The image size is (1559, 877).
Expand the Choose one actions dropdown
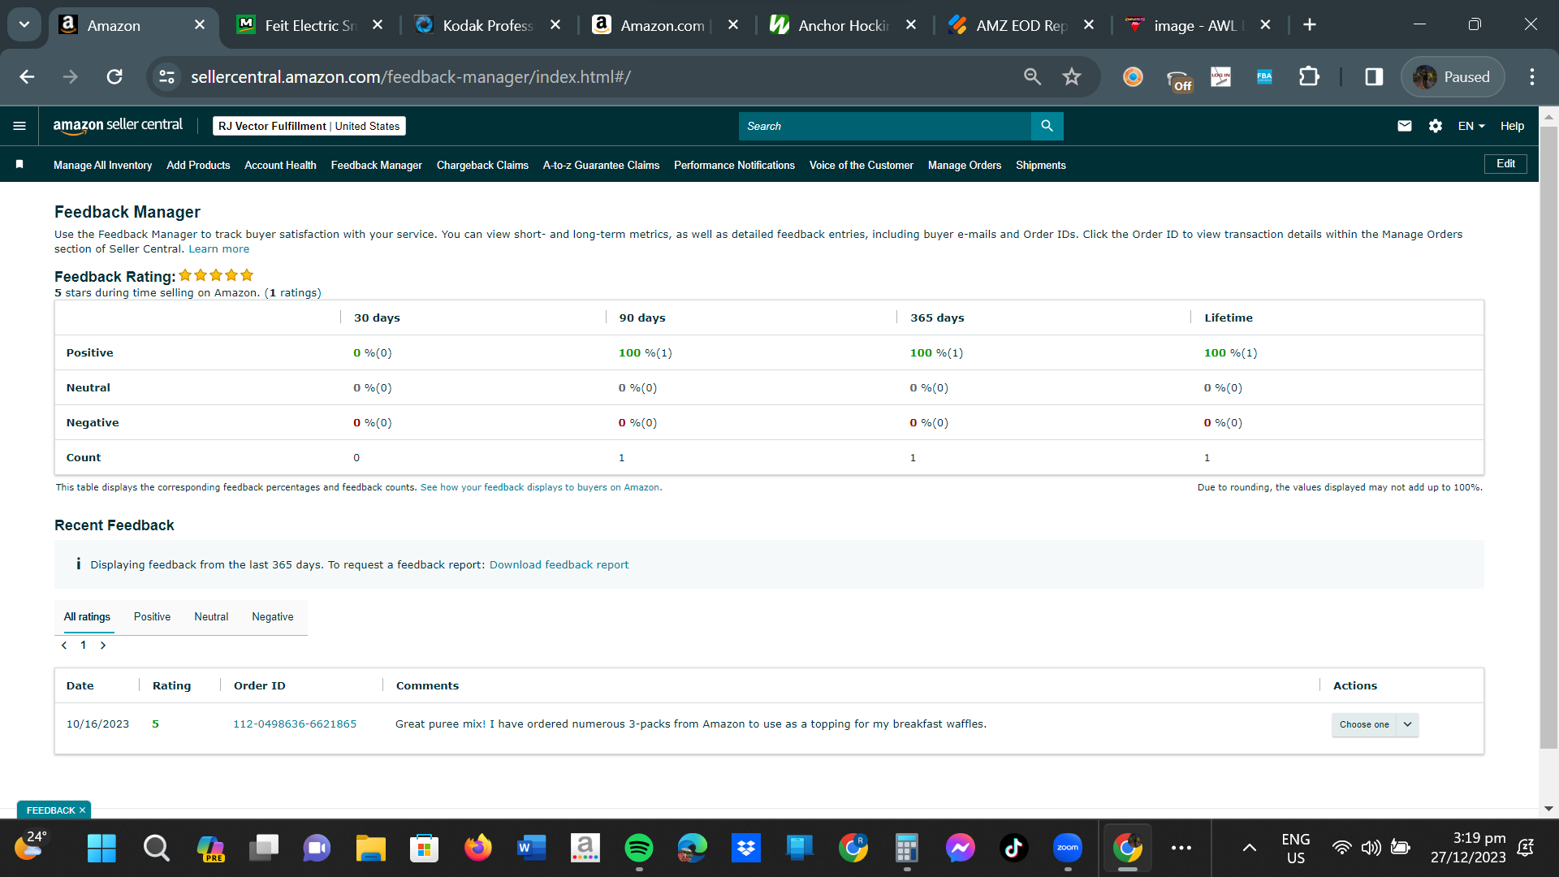coord(1375,724)
